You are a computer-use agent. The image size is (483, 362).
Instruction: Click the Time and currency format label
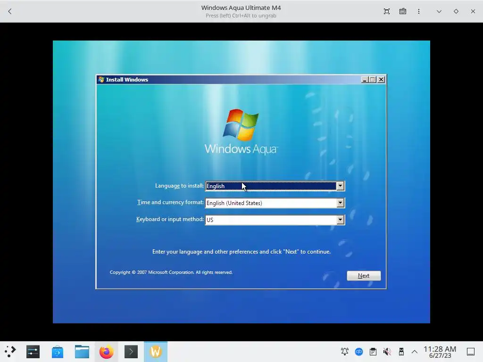click(170, 202)
